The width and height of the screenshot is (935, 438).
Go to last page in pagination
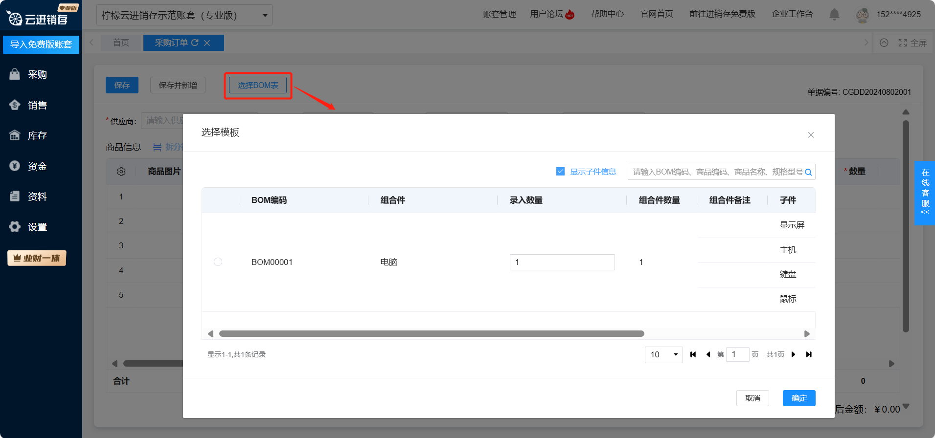click(x=809, y=354)
